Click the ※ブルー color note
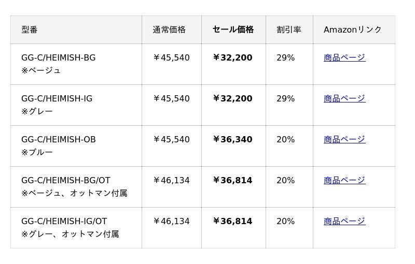The height and width of the screenshot is (264, 415). (x=37, y=152)
